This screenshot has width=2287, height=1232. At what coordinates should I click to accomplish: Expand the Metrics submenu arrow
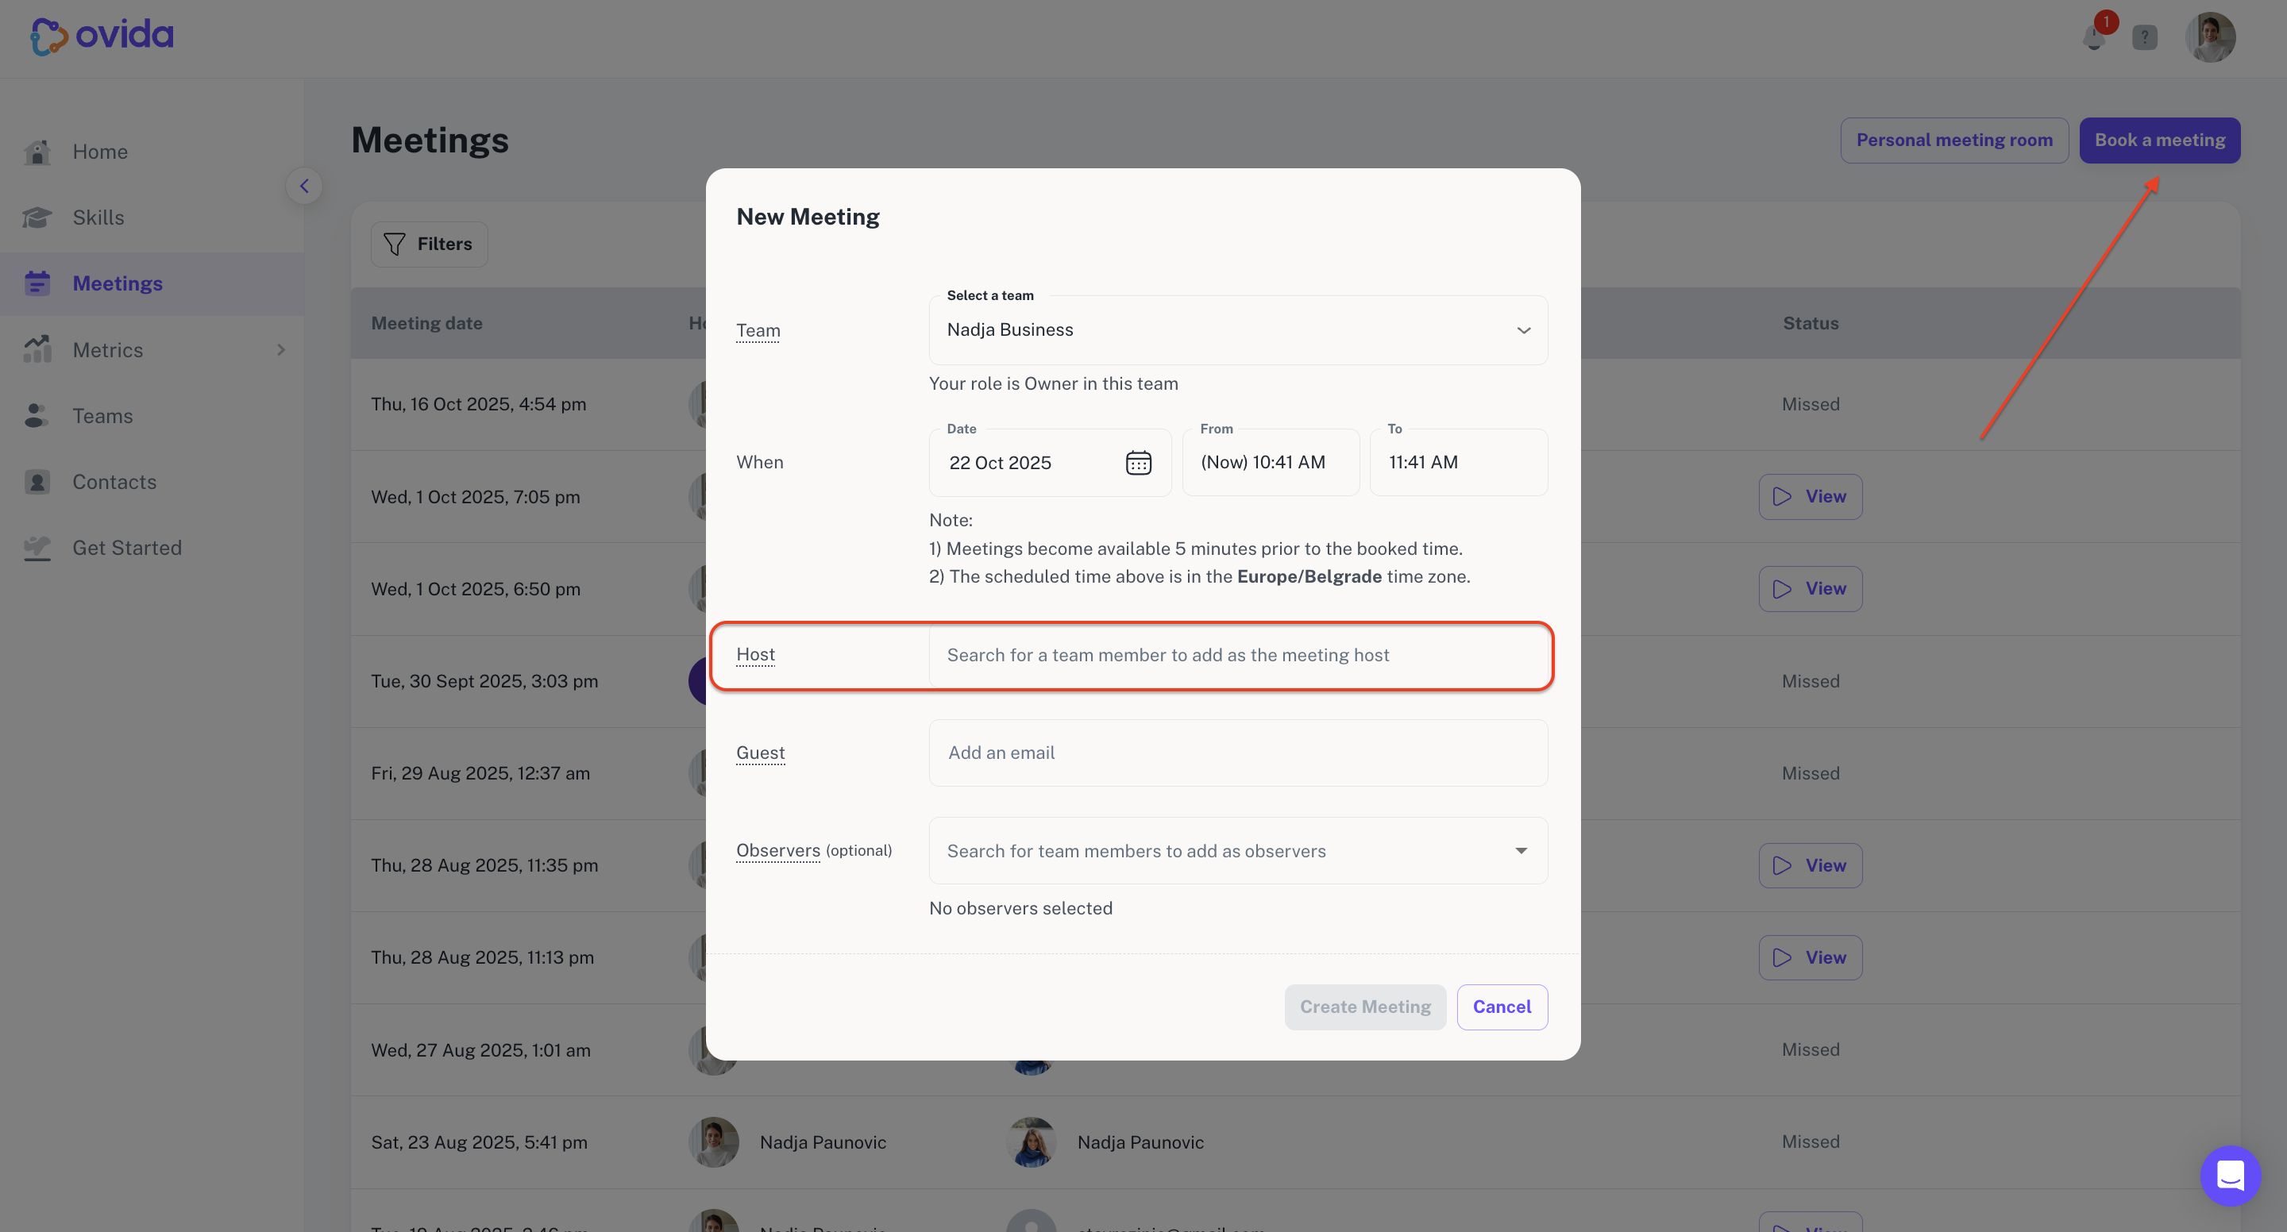coord(281,350)
